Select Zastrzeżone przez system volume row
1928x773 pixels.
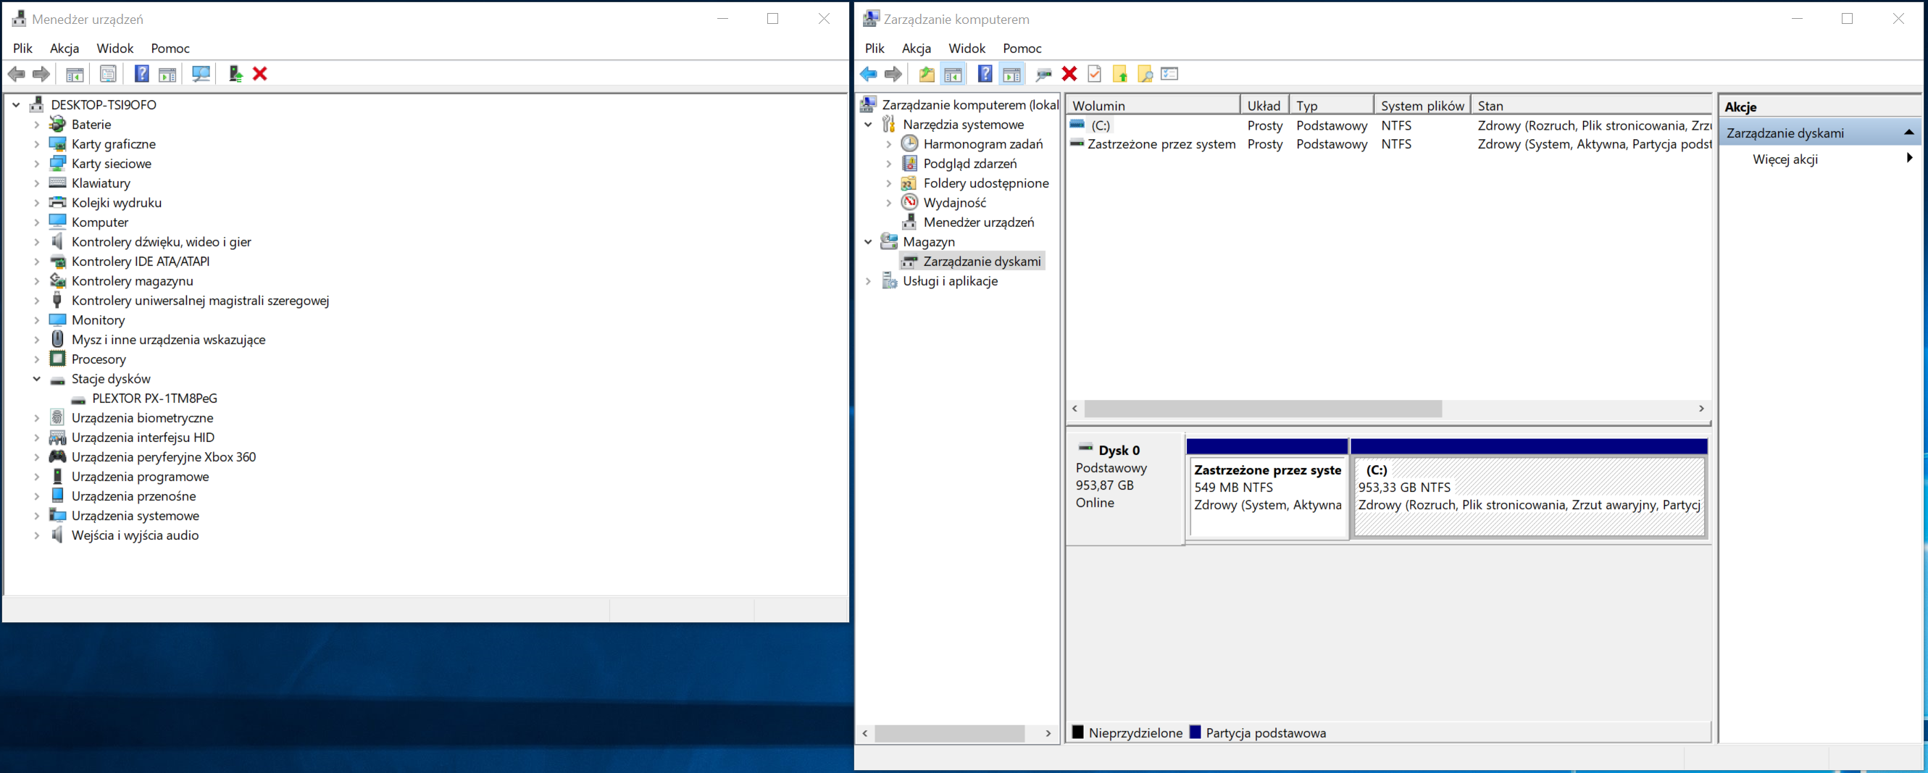[1389, 143]
